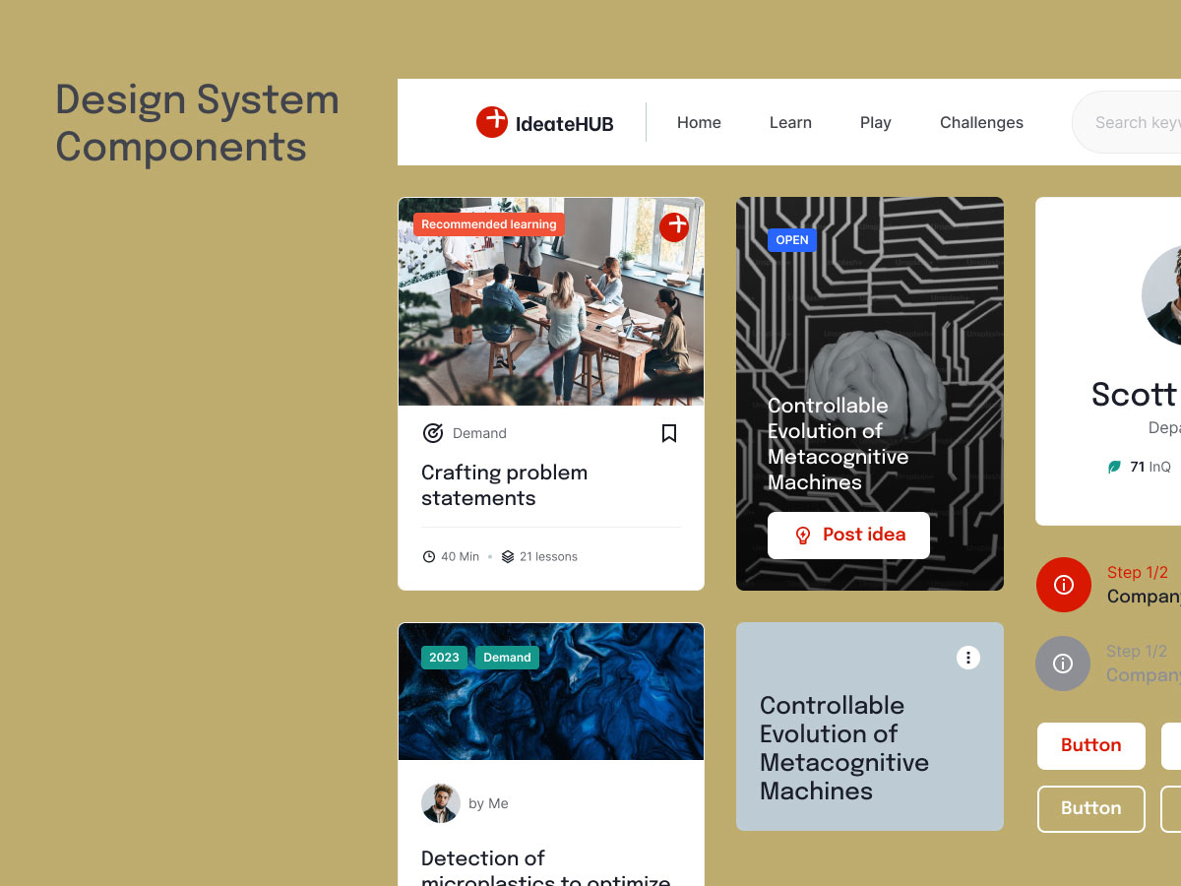Click the red Step 1/2 info icon
Image resolution: width=1181 pixels, height=886 pixels.
(x=1063, y=585)
